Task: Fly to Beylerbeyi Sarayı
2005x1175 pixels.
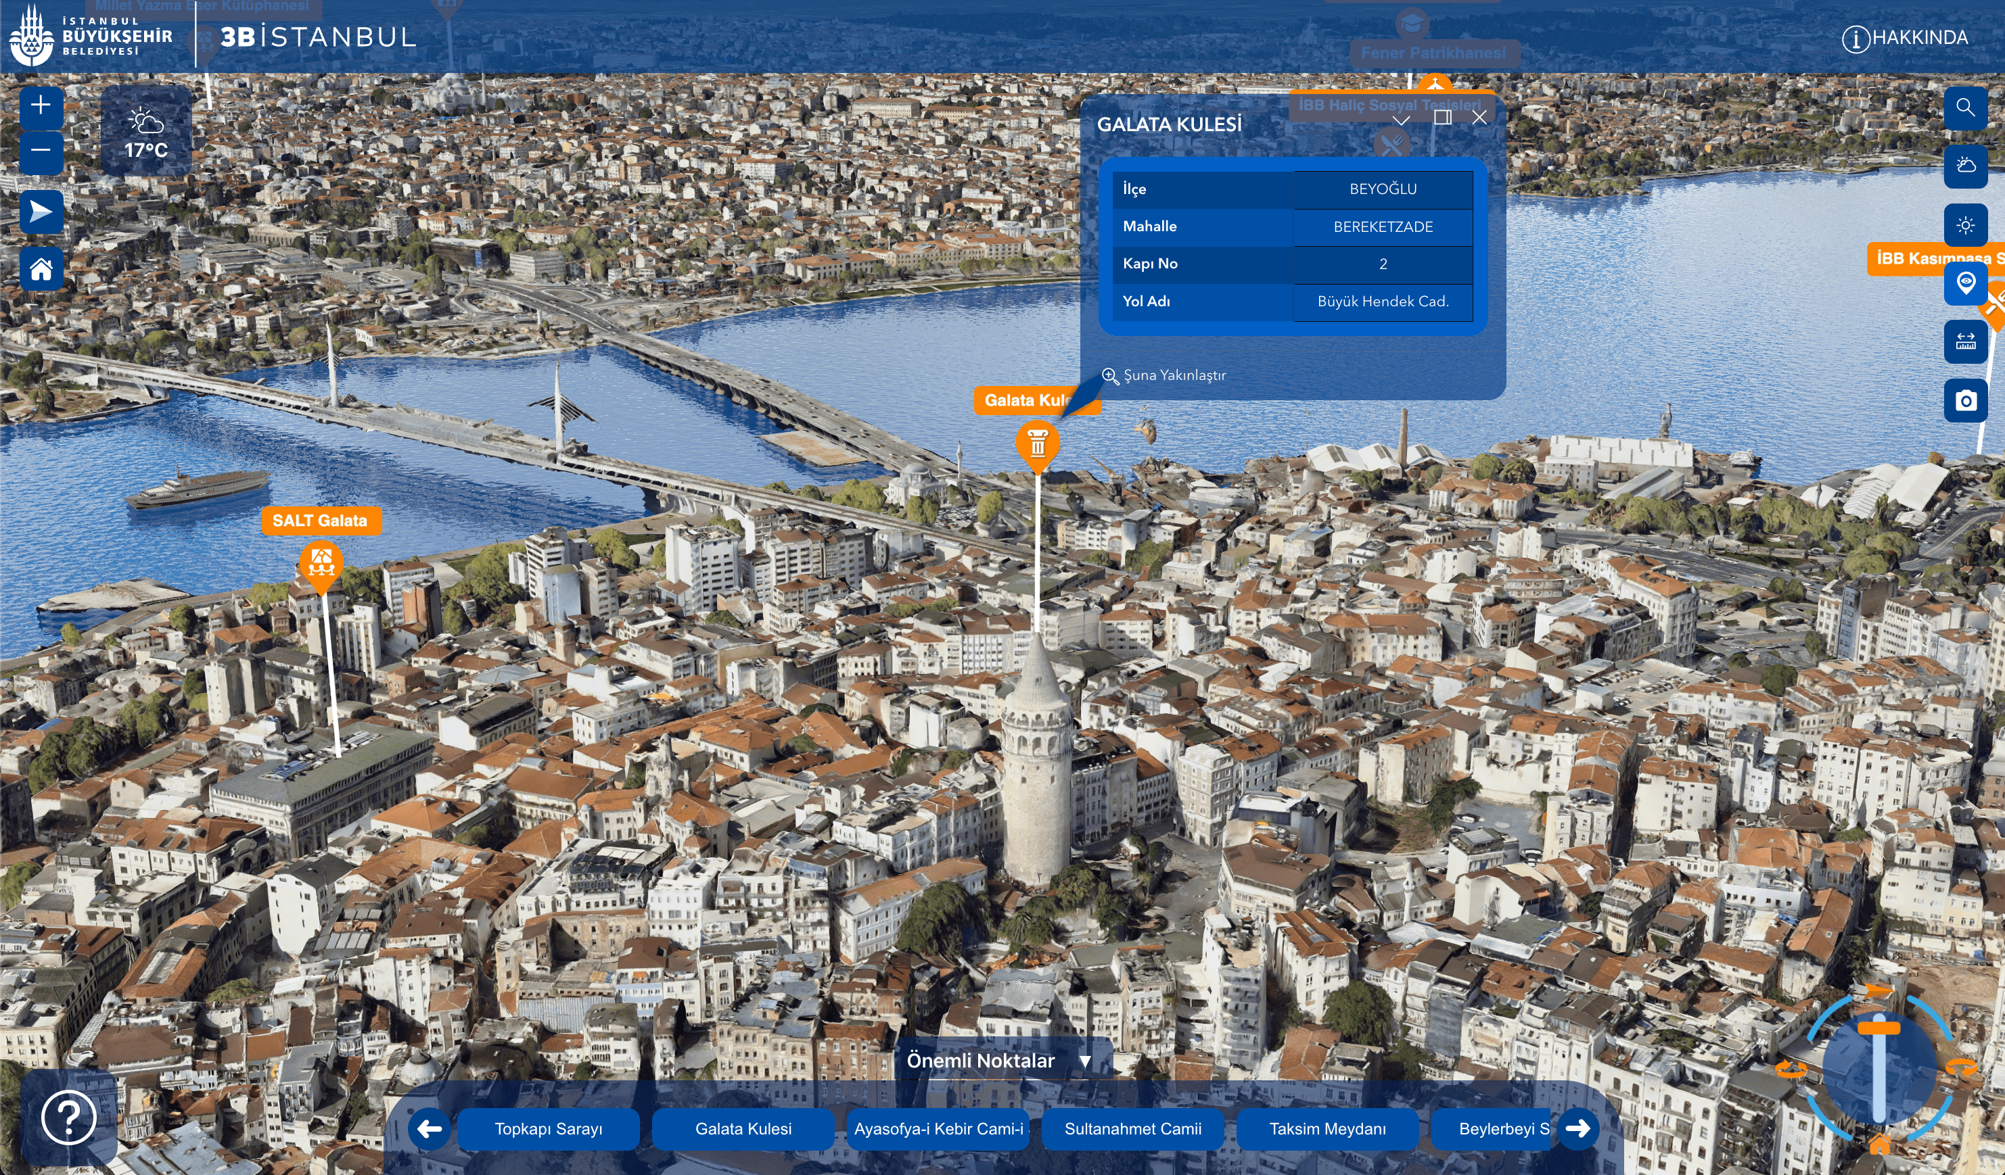Action: pos(1491,1129)
